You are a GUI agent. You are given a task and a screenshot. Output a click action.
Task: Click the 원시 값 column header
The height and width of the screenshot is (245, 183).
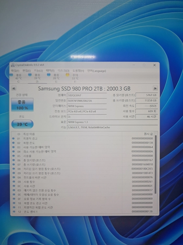(148, 134)
